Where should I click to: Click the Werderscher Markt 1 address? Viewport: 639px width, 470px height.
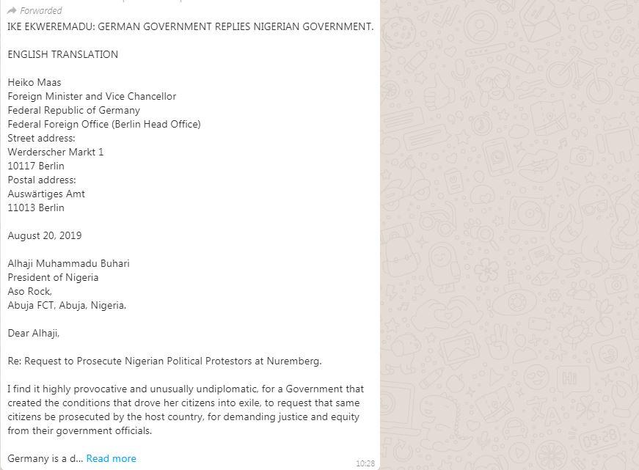pyautogui.click(x=56, y=152)
